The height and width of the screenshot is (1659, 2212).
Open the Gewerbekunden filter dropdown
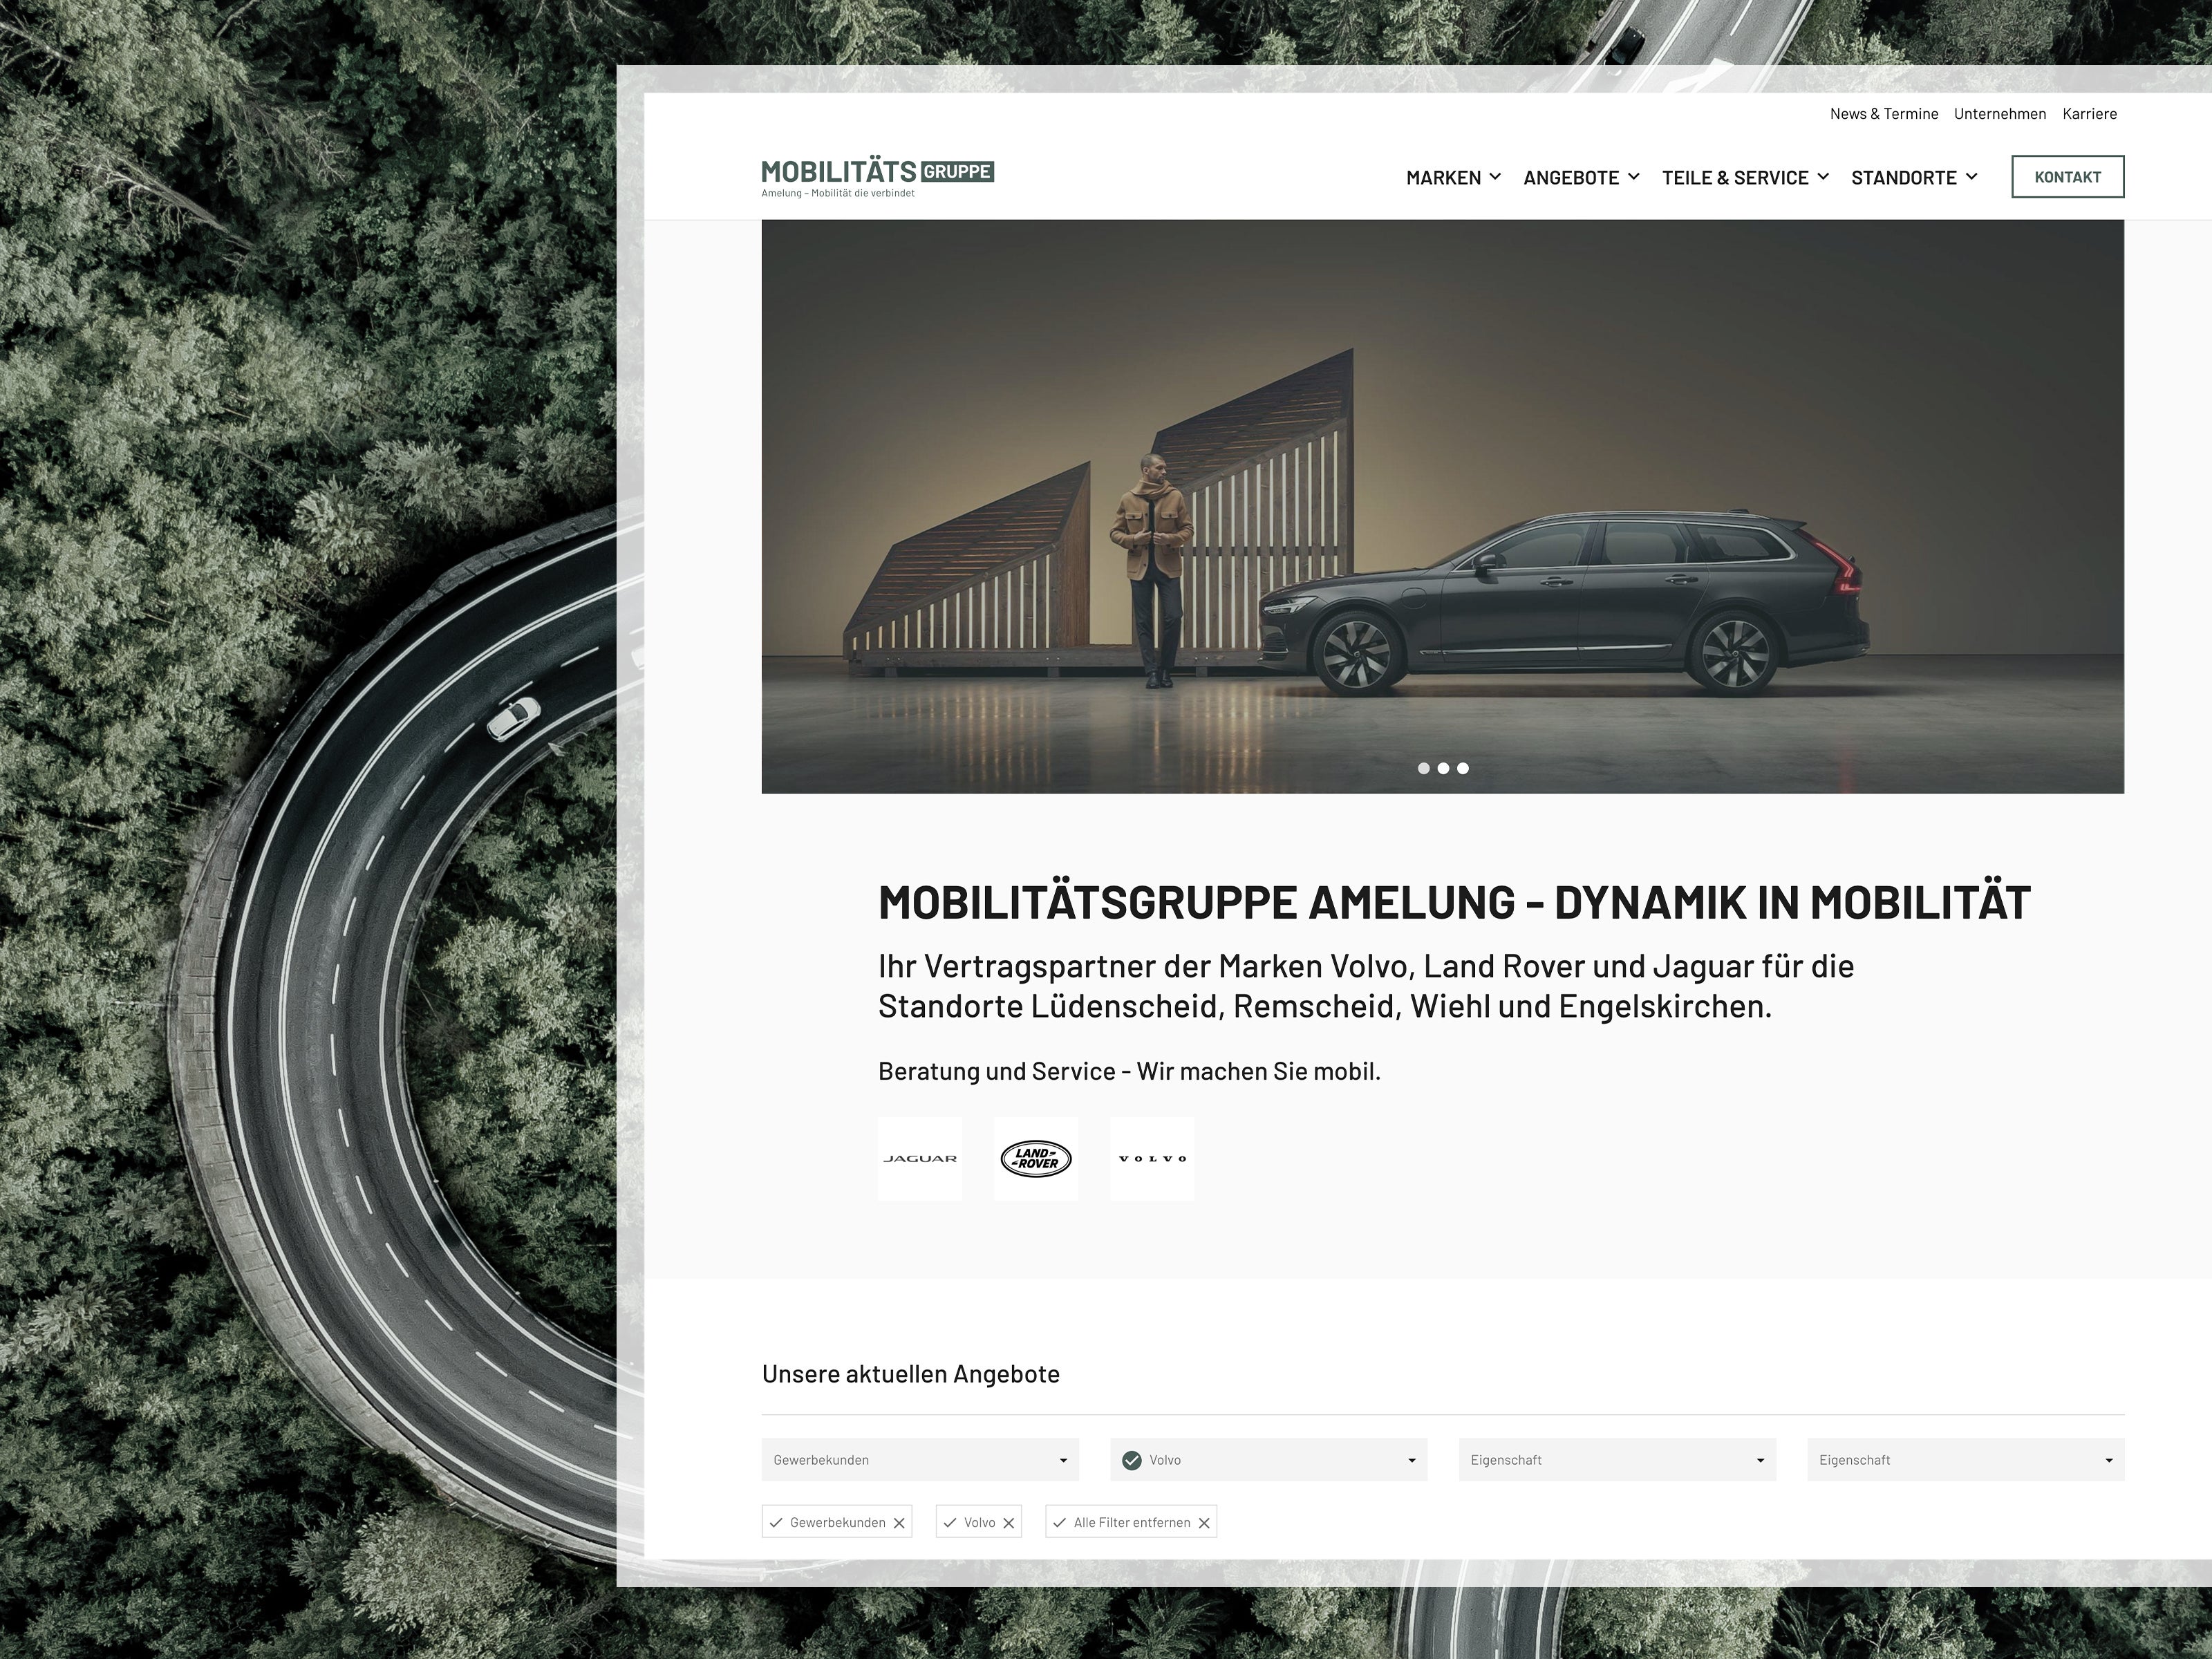(919, 1460)
